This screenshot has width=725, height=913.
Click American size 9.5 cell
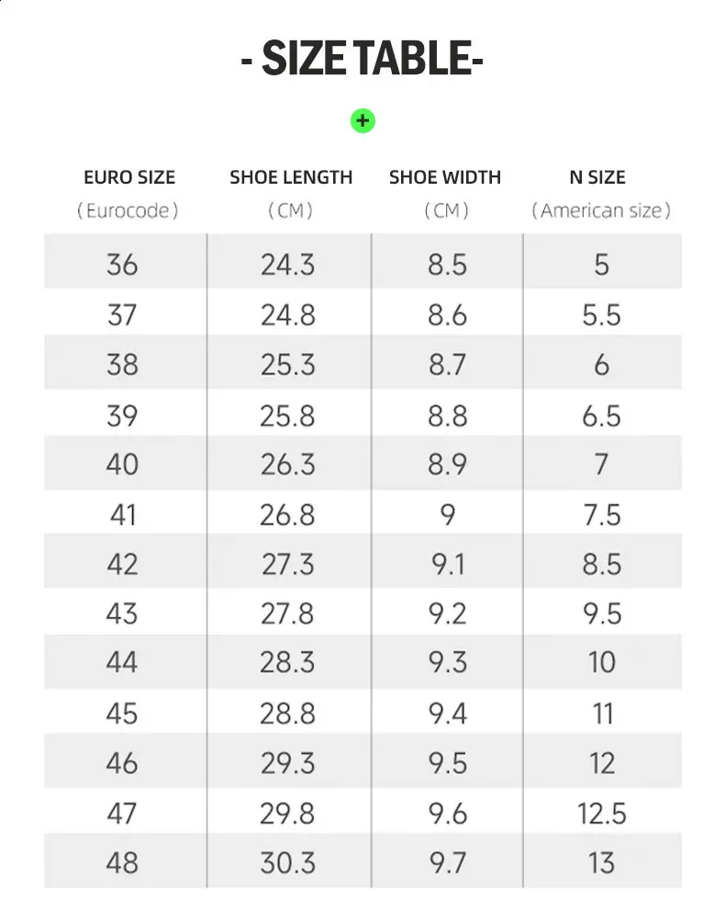602,614
